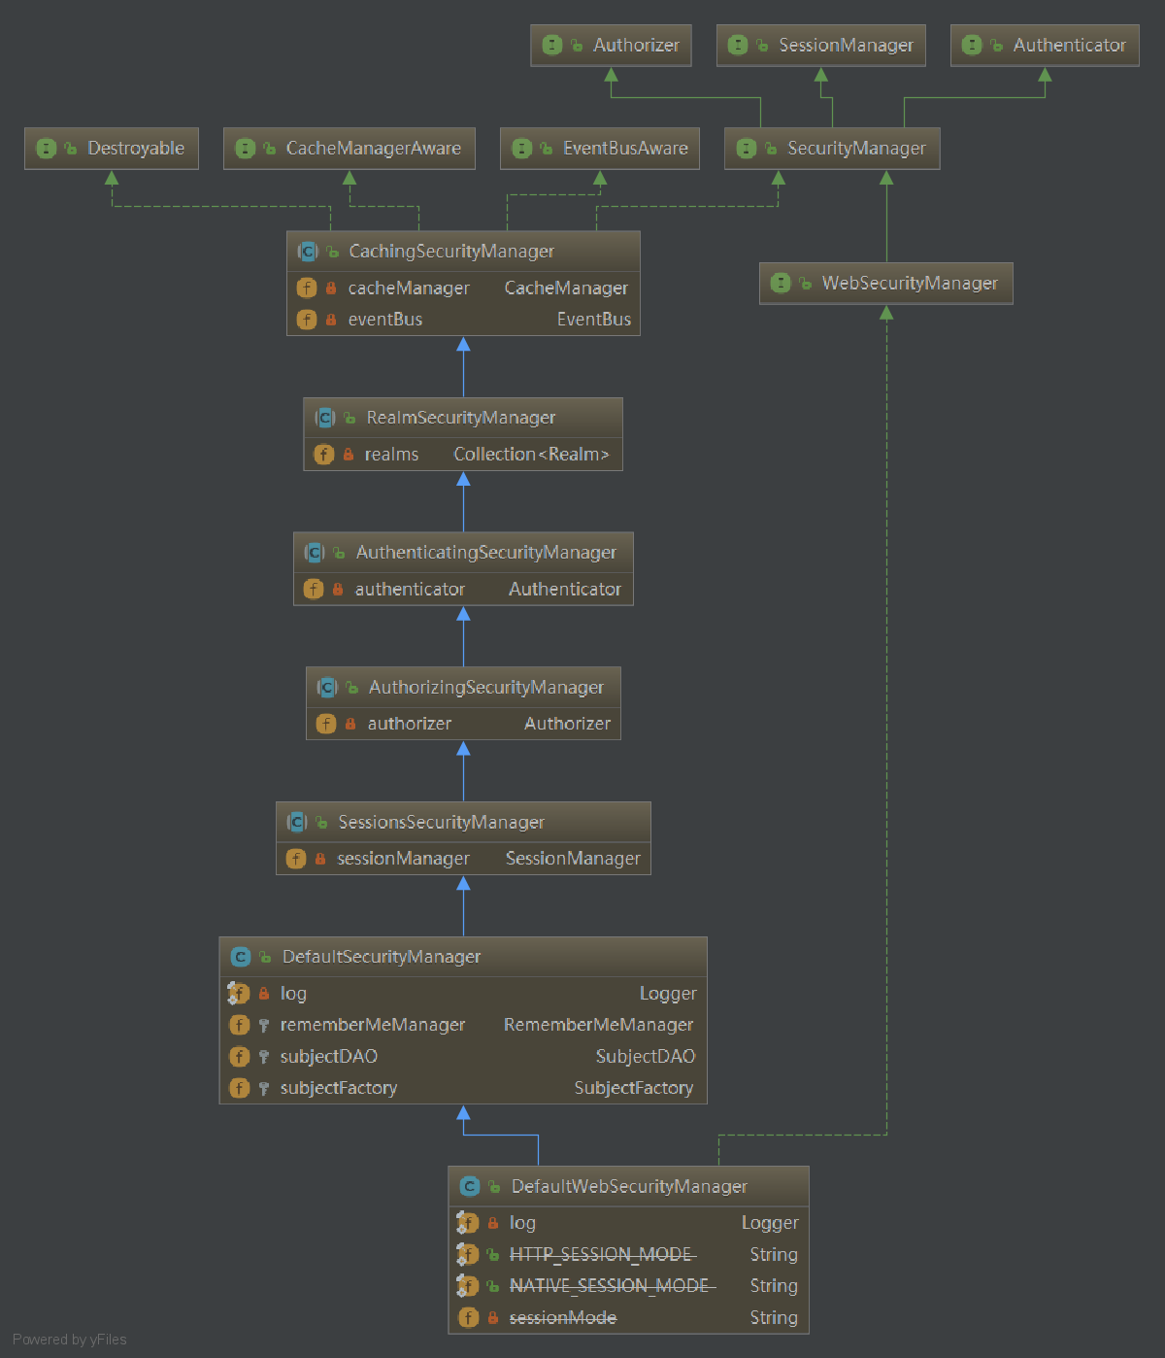Click the realms field name
The width and height of the screenshot is (1165, 1358).
391,454
